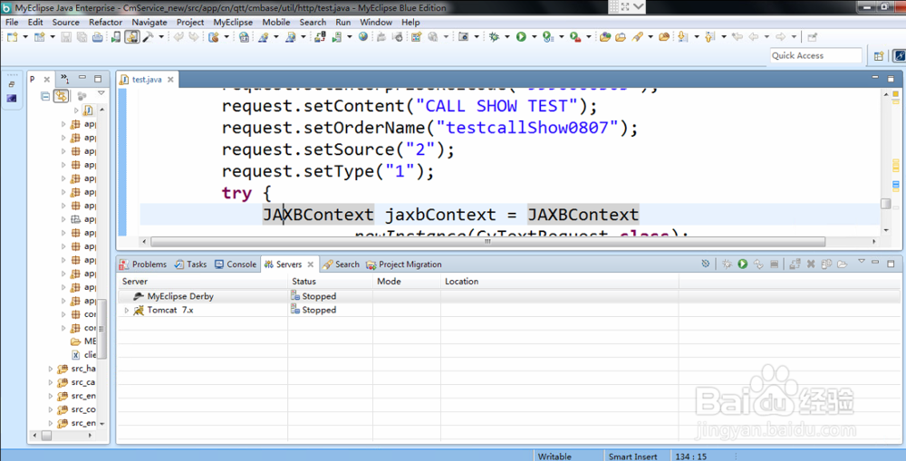Switch to the Search tab in bottom panel

click(341, 264)
